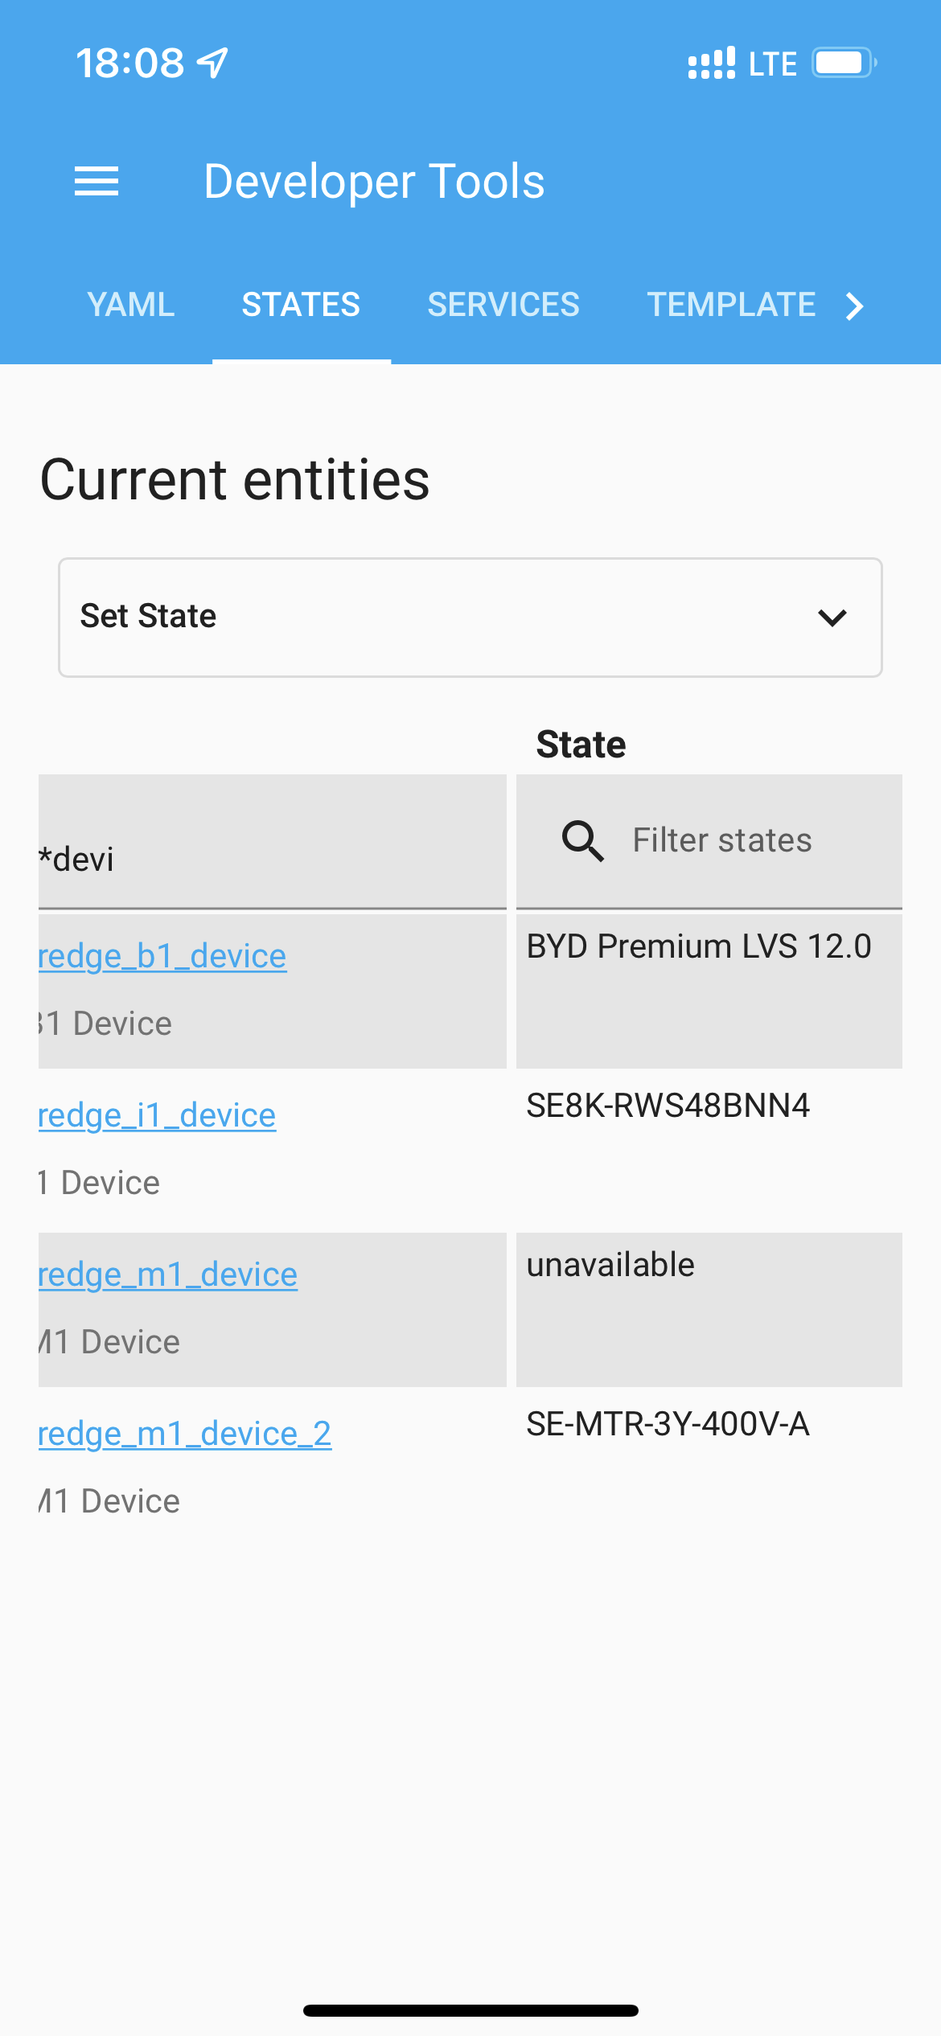This screenshot has width=941, height=2036.
Task: Open the redge_m1_device_2 entity link
Action: 184,1433
